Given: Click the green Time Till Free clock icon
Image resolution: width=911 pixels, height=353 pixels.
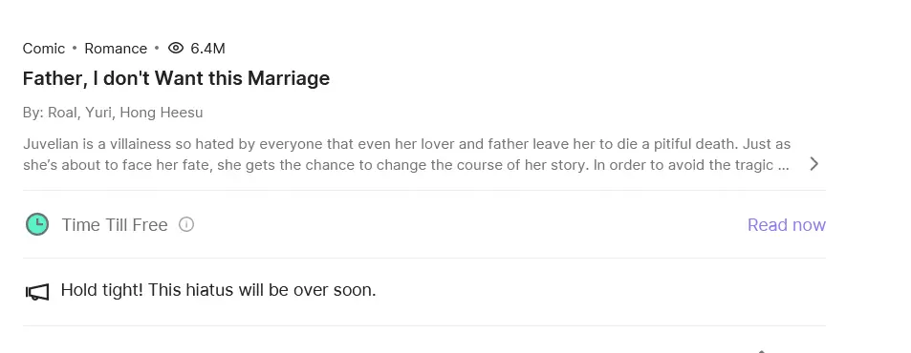Looking at the screenshot, I should point(37,224).
